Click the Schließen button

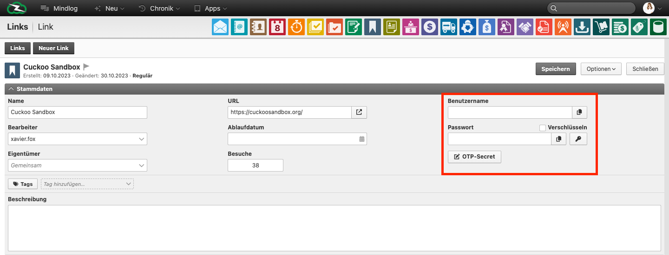645,69
